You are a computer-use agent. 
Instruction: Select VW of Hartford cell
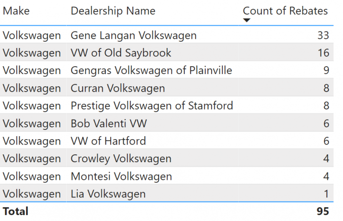click(108, 141)
